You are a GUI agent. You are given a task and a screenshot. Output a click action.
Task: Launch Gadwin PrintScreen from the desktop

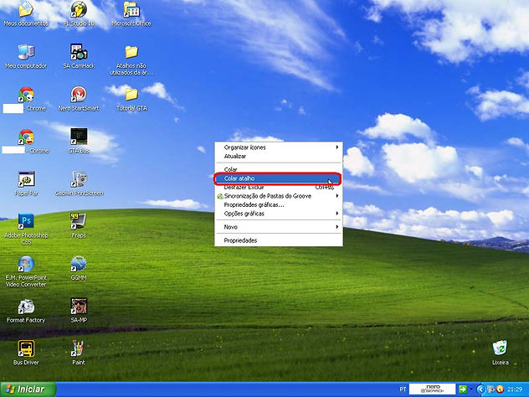click(80, 184)
